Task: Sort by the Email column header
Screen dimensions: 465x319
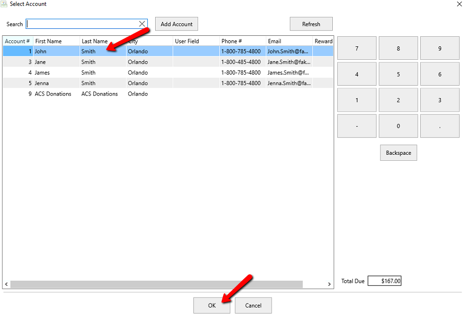Action: (289, 41)
